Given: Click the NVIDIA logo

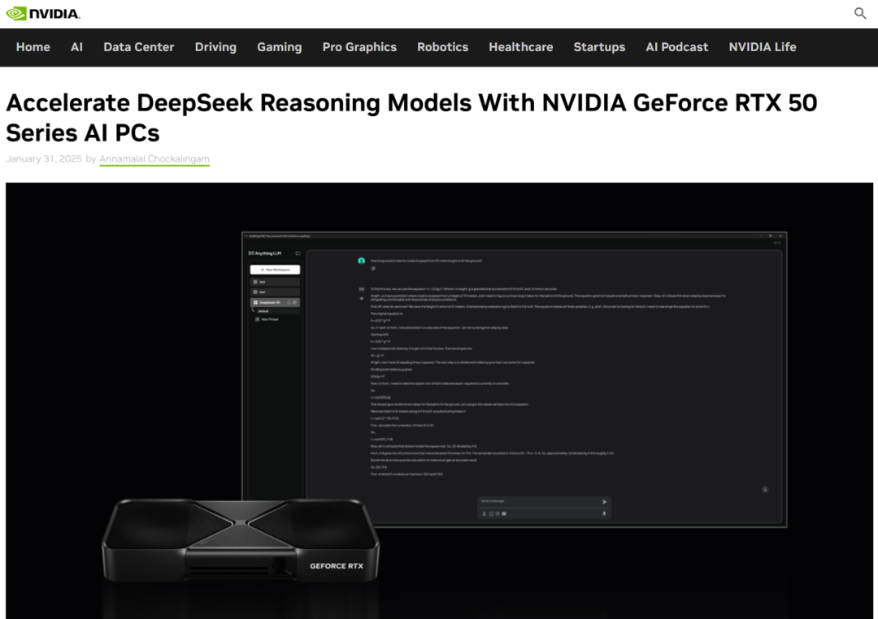Looking at the screenshot, I should pyautogui.click(x=43, y=14).
